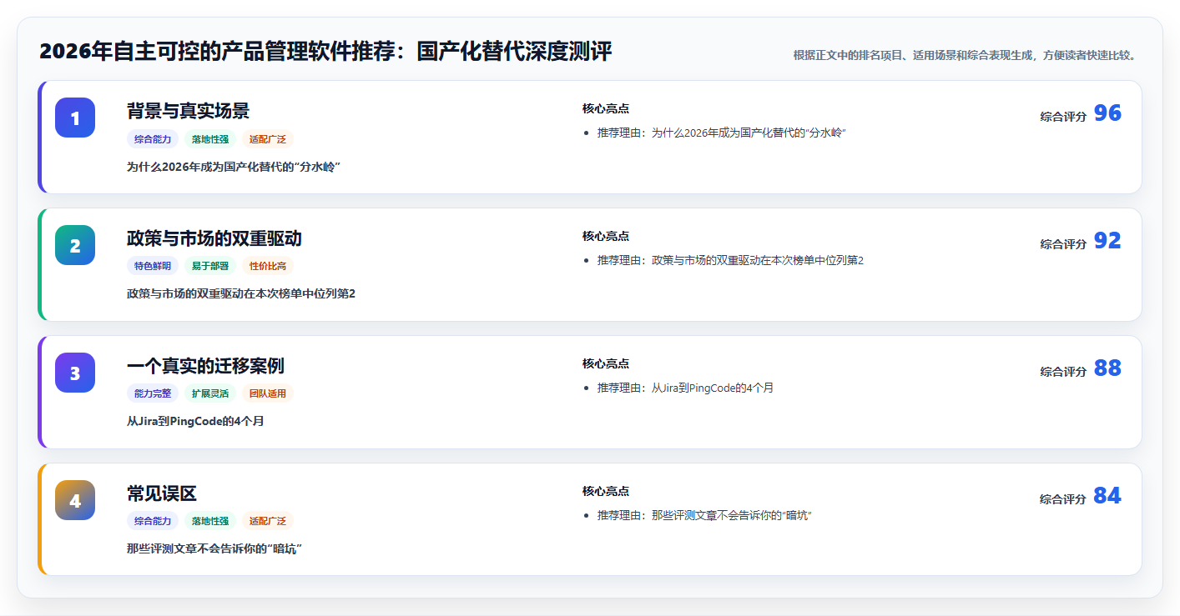The width and height of the screenshot is (1180, 616).
Task: Click the score value 88
Action: coord(1107,368)
